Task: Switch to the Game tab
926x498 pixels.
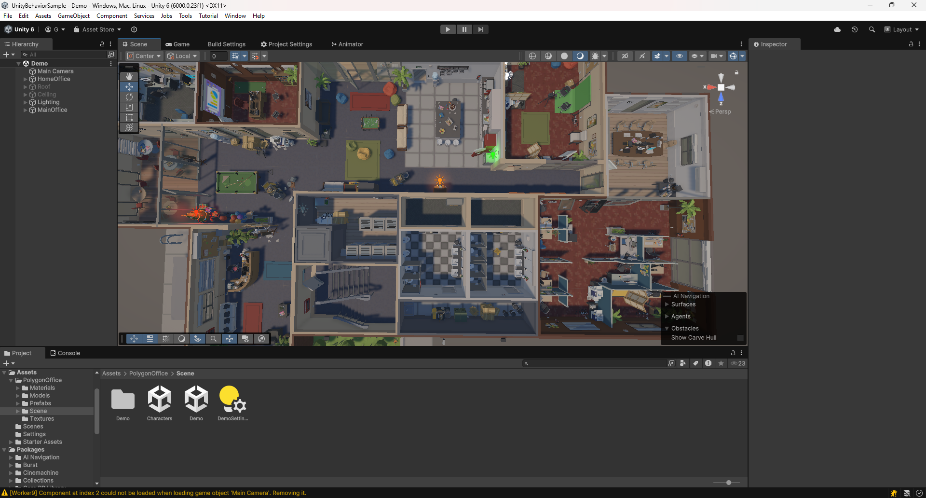Action: click(177, 44)
